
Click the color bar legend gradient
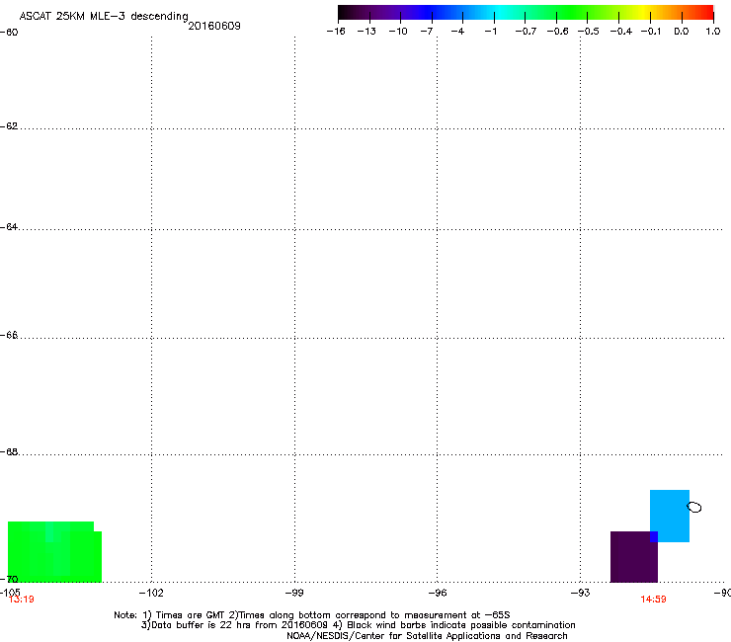(x=526, y=13)
